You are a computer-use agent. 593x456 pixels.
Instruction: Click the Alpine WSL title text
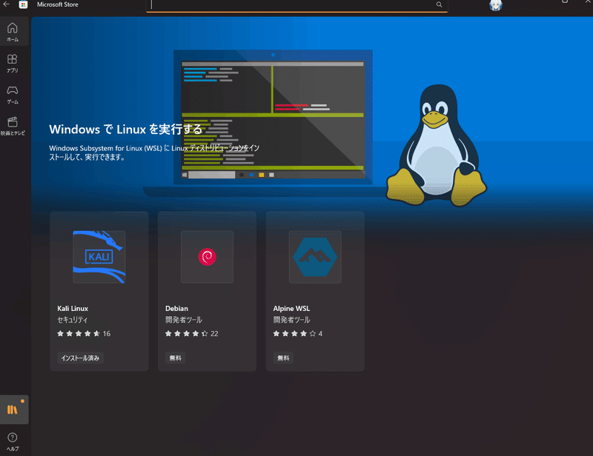(291, 309)
